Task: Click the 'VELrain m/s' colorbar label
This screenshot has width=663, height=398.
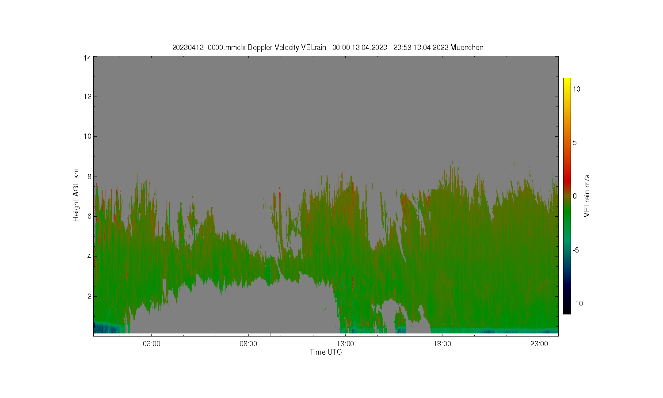Action: 587,196
